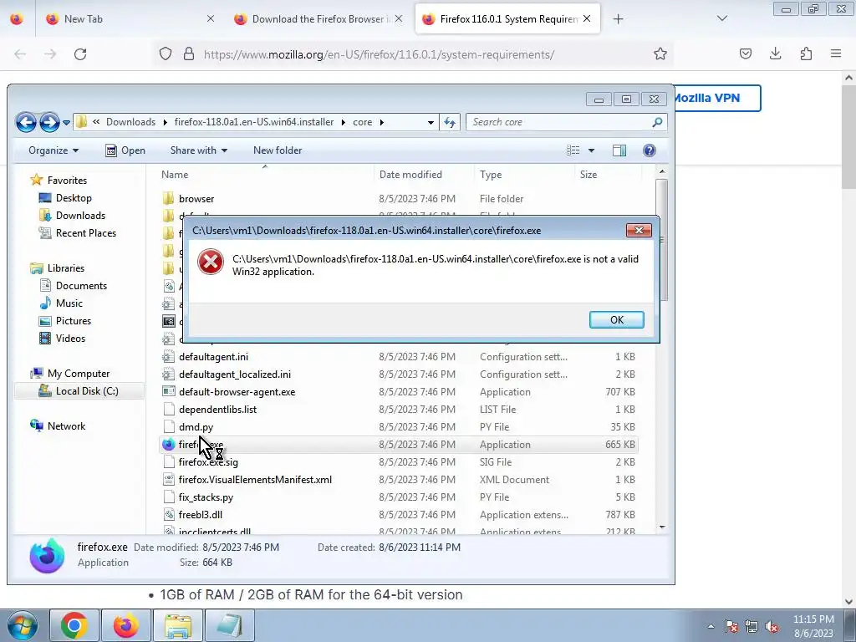Select Recent Places in Favorites
The width and height of the screenshot is (856, 642).
86,233
